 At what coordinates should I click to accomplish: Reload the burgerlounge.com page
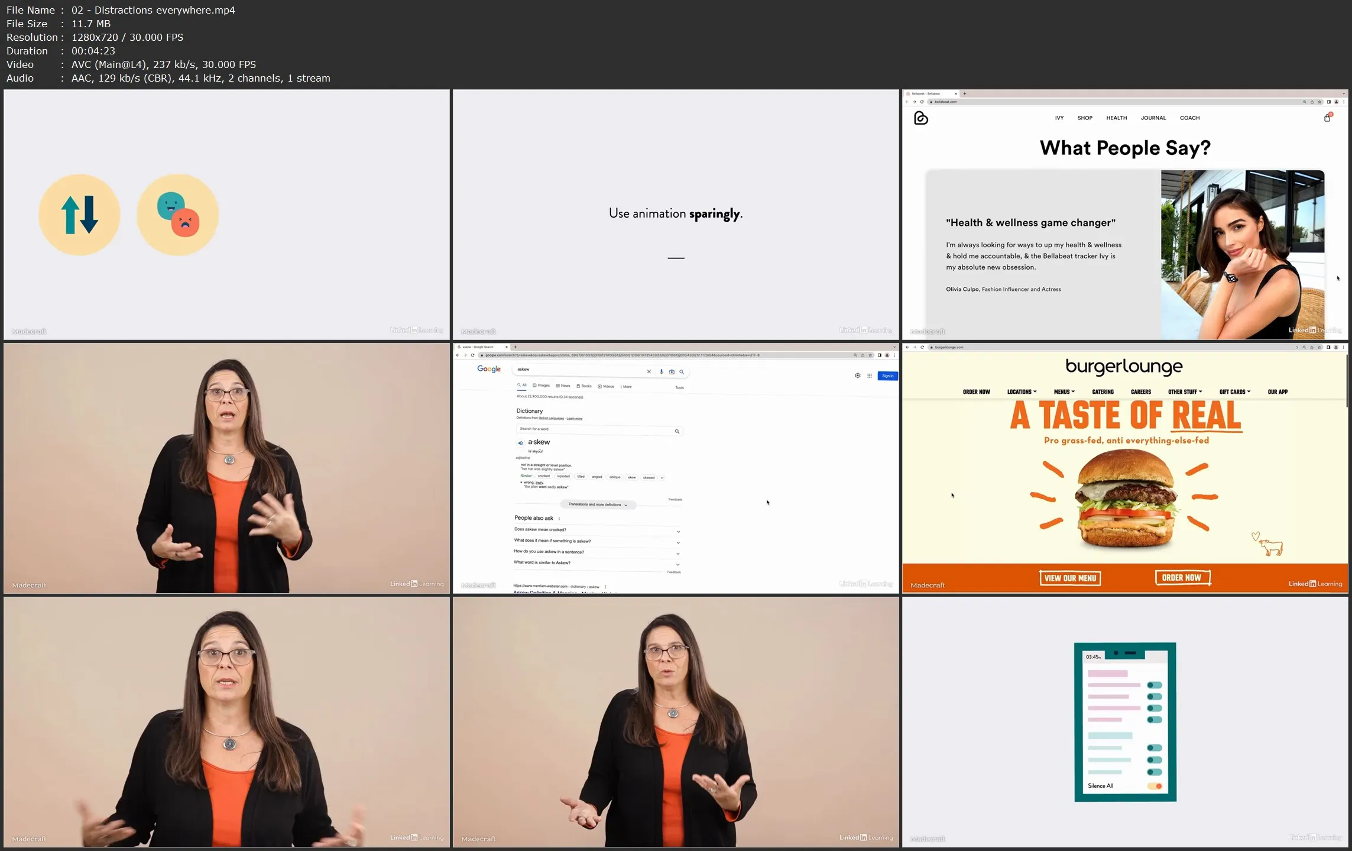tap(922, 348)
